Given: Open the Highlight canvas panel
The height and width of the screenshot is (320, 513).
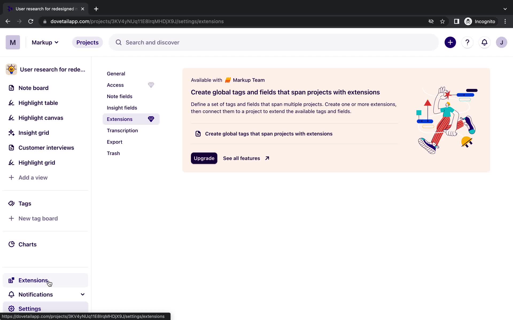Looking at the screenshot, I should 41,118.
